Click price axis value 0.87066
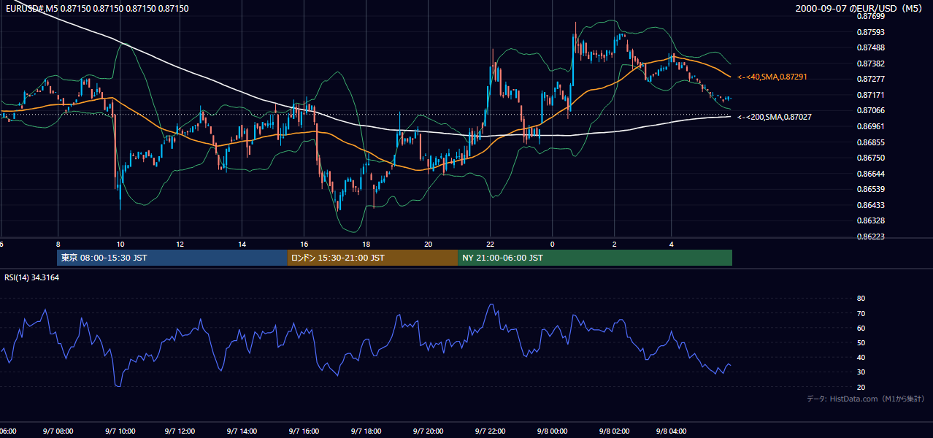 click(870, 110)
